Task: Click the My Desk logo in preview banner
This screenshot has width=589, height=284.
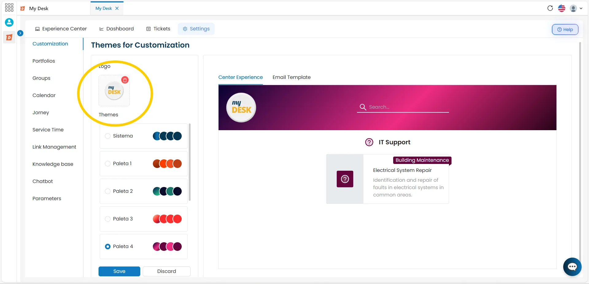Action: [x=241, y=107]
